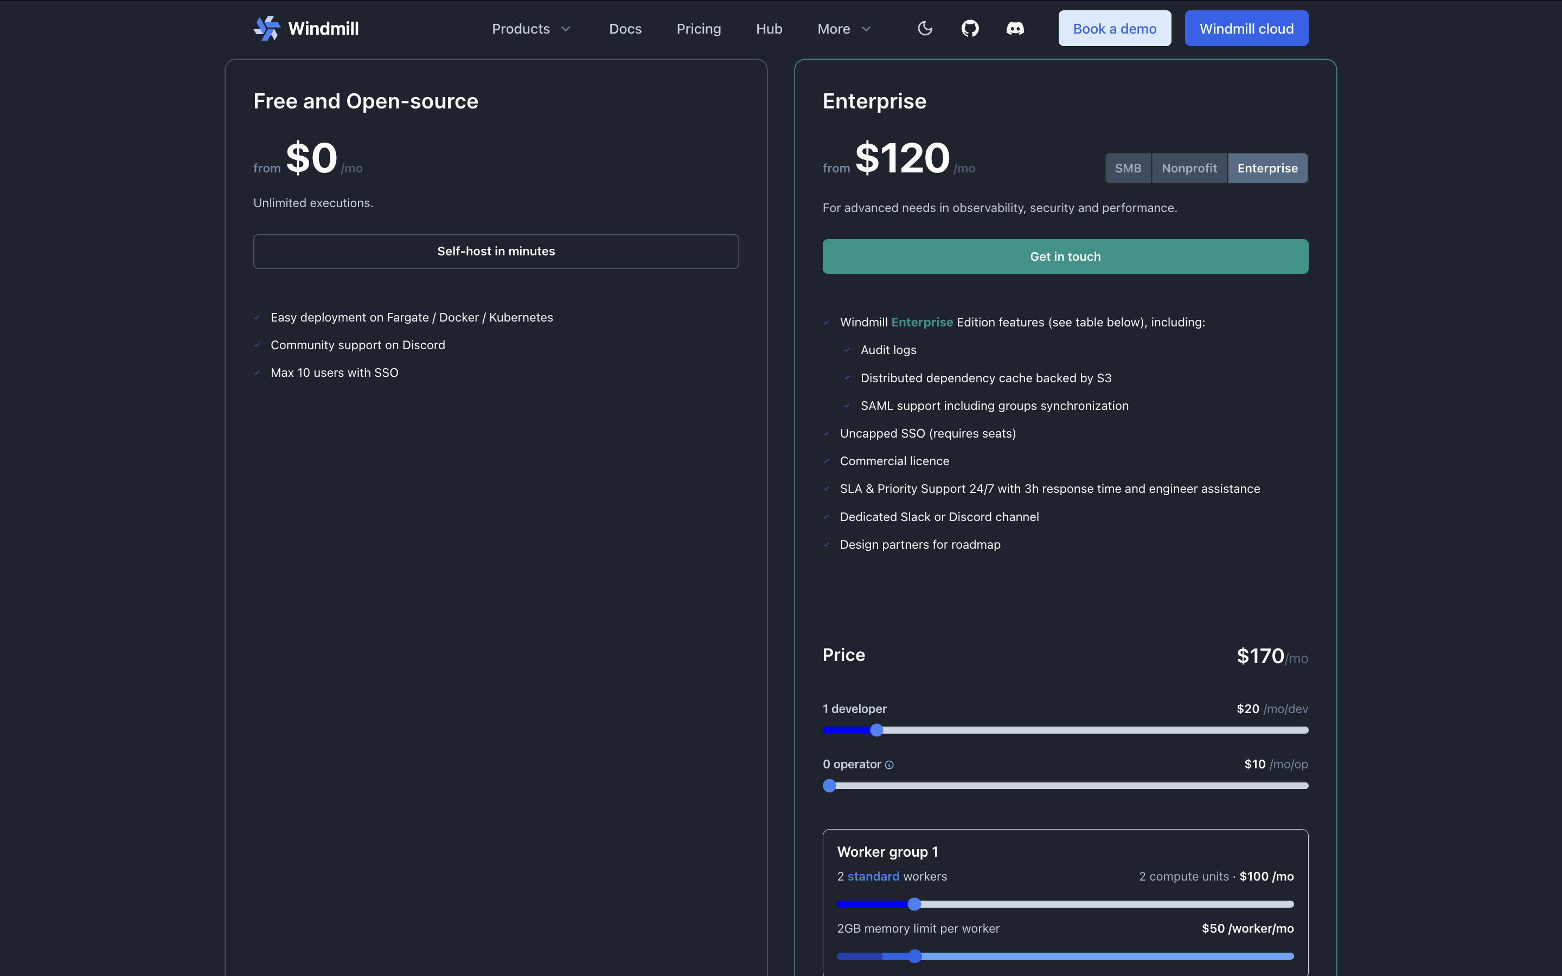Click the Book a demo button

click(x=1114, y=29)
